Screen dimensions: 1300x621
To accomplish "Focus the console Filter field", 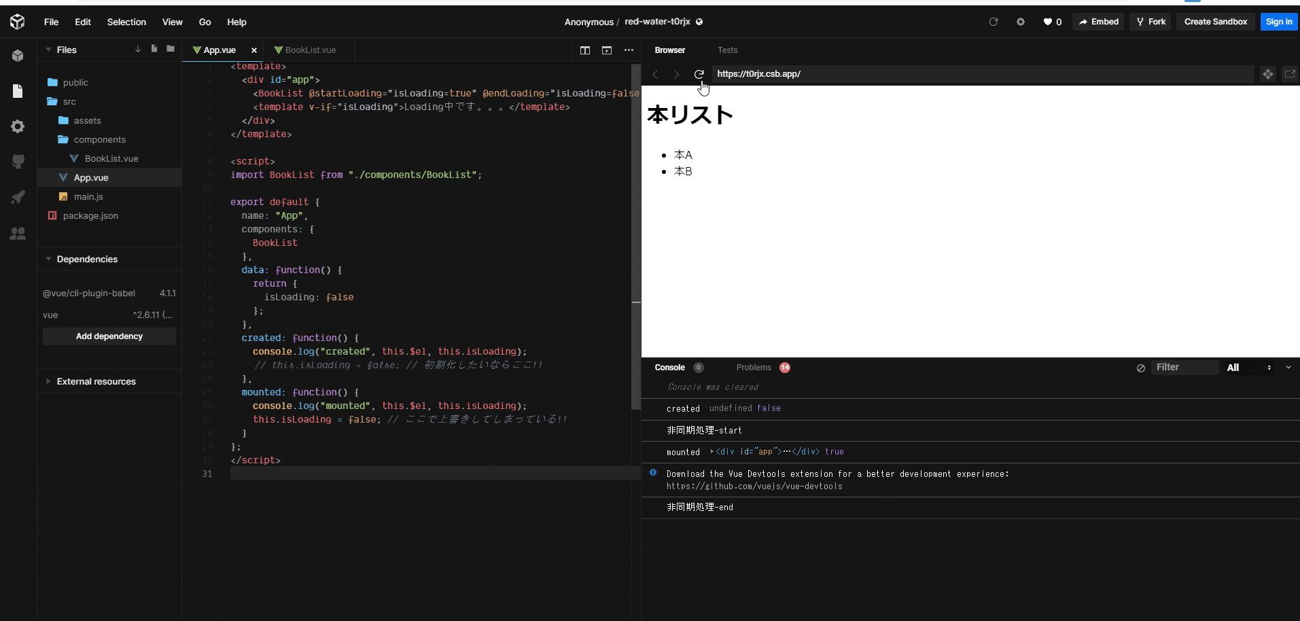I will point(1184,368).
